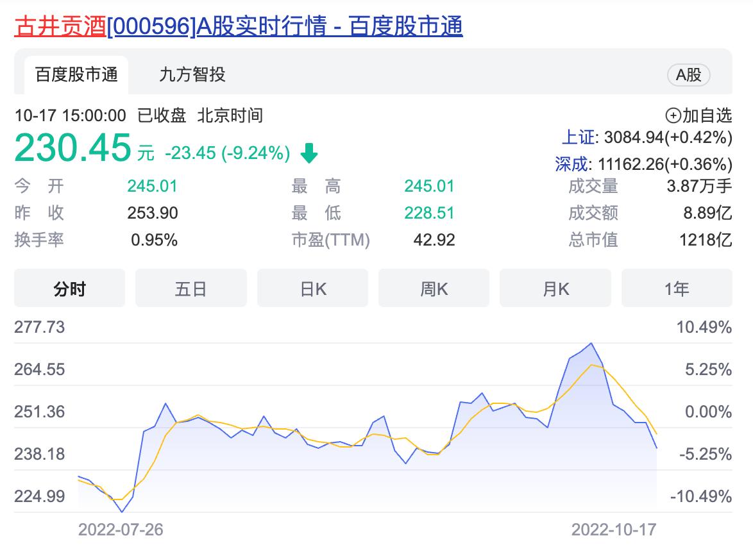The height and width of the screenshot is (545, 753).
Task: Open the 深成 index link
Action: 571,164
